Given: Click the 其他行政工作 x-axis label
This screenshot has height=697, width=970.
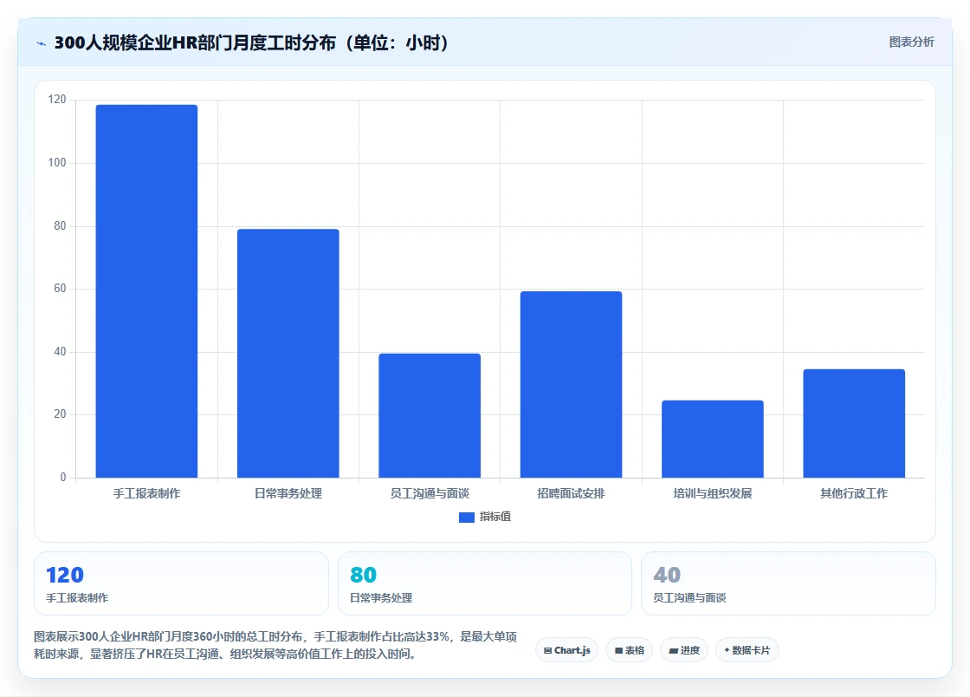Looking at the screenshot, I should pyautogui.click(x=854, y=493).
